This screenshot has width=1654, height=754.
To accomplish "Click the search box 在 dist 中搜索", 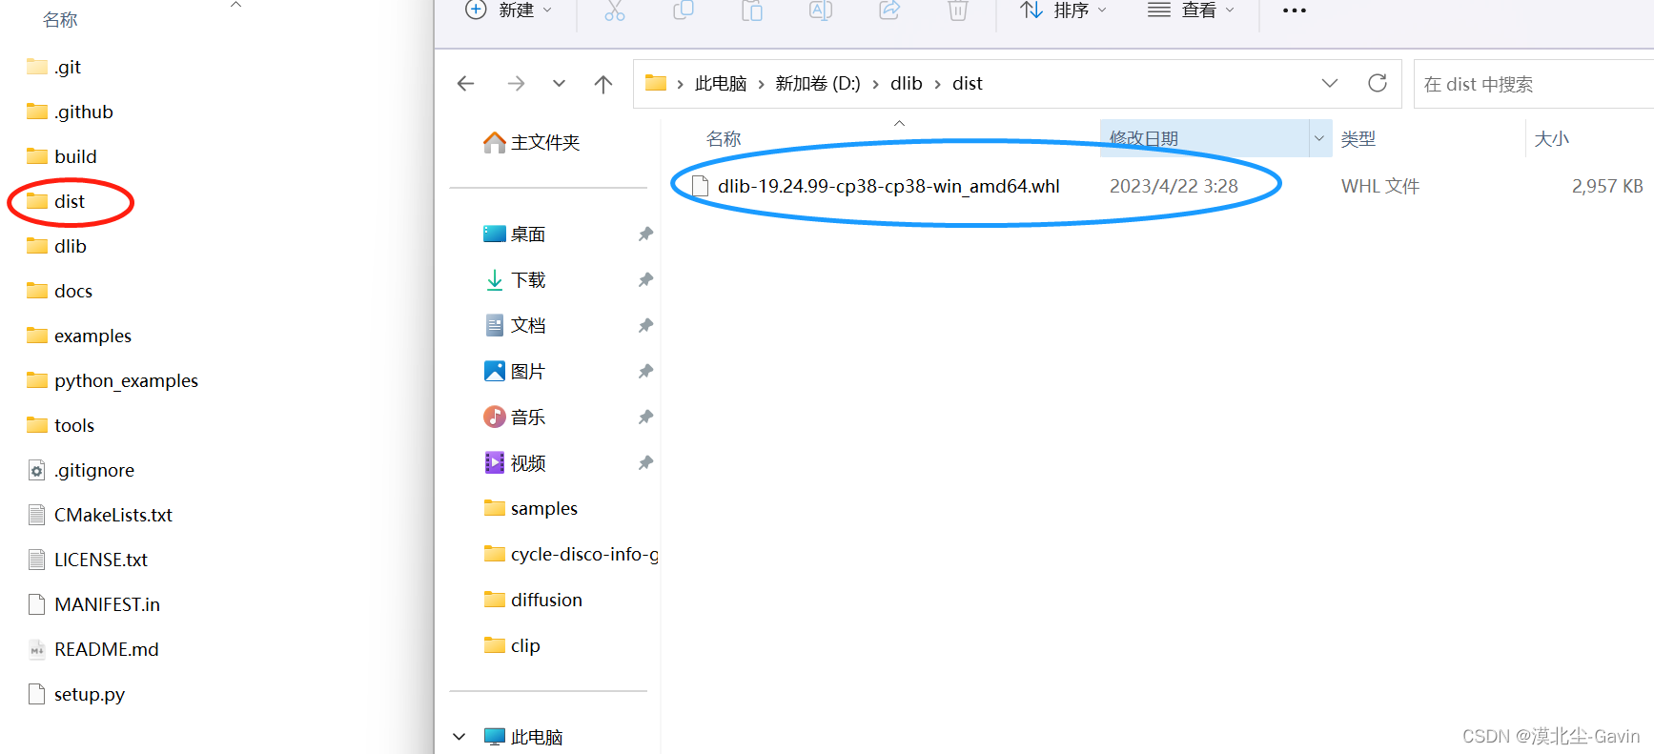I will [1533, 84].
